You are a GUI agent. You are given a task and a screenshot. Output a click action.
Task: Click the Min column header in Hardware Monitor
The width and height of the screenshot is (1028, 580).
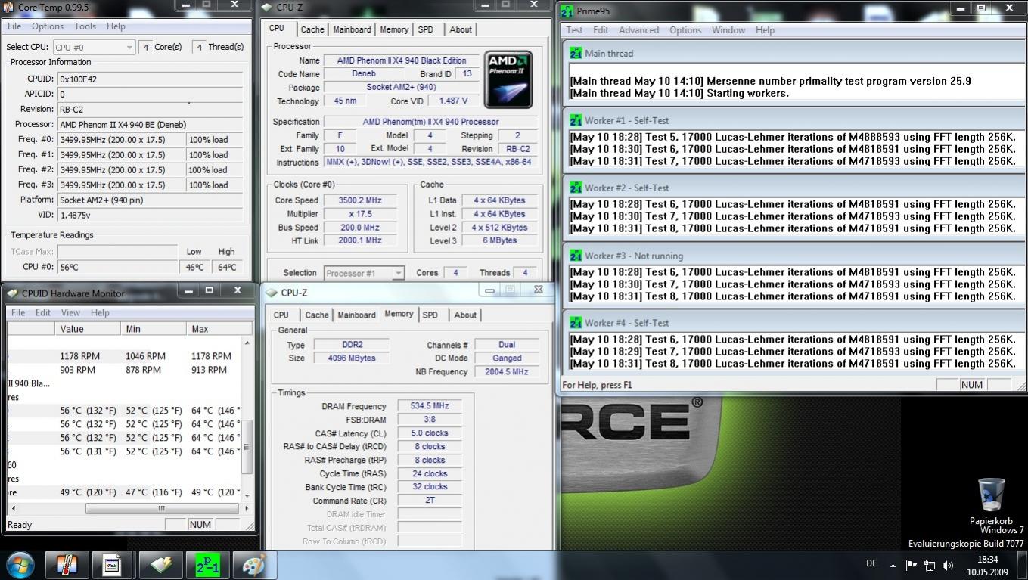154,329
